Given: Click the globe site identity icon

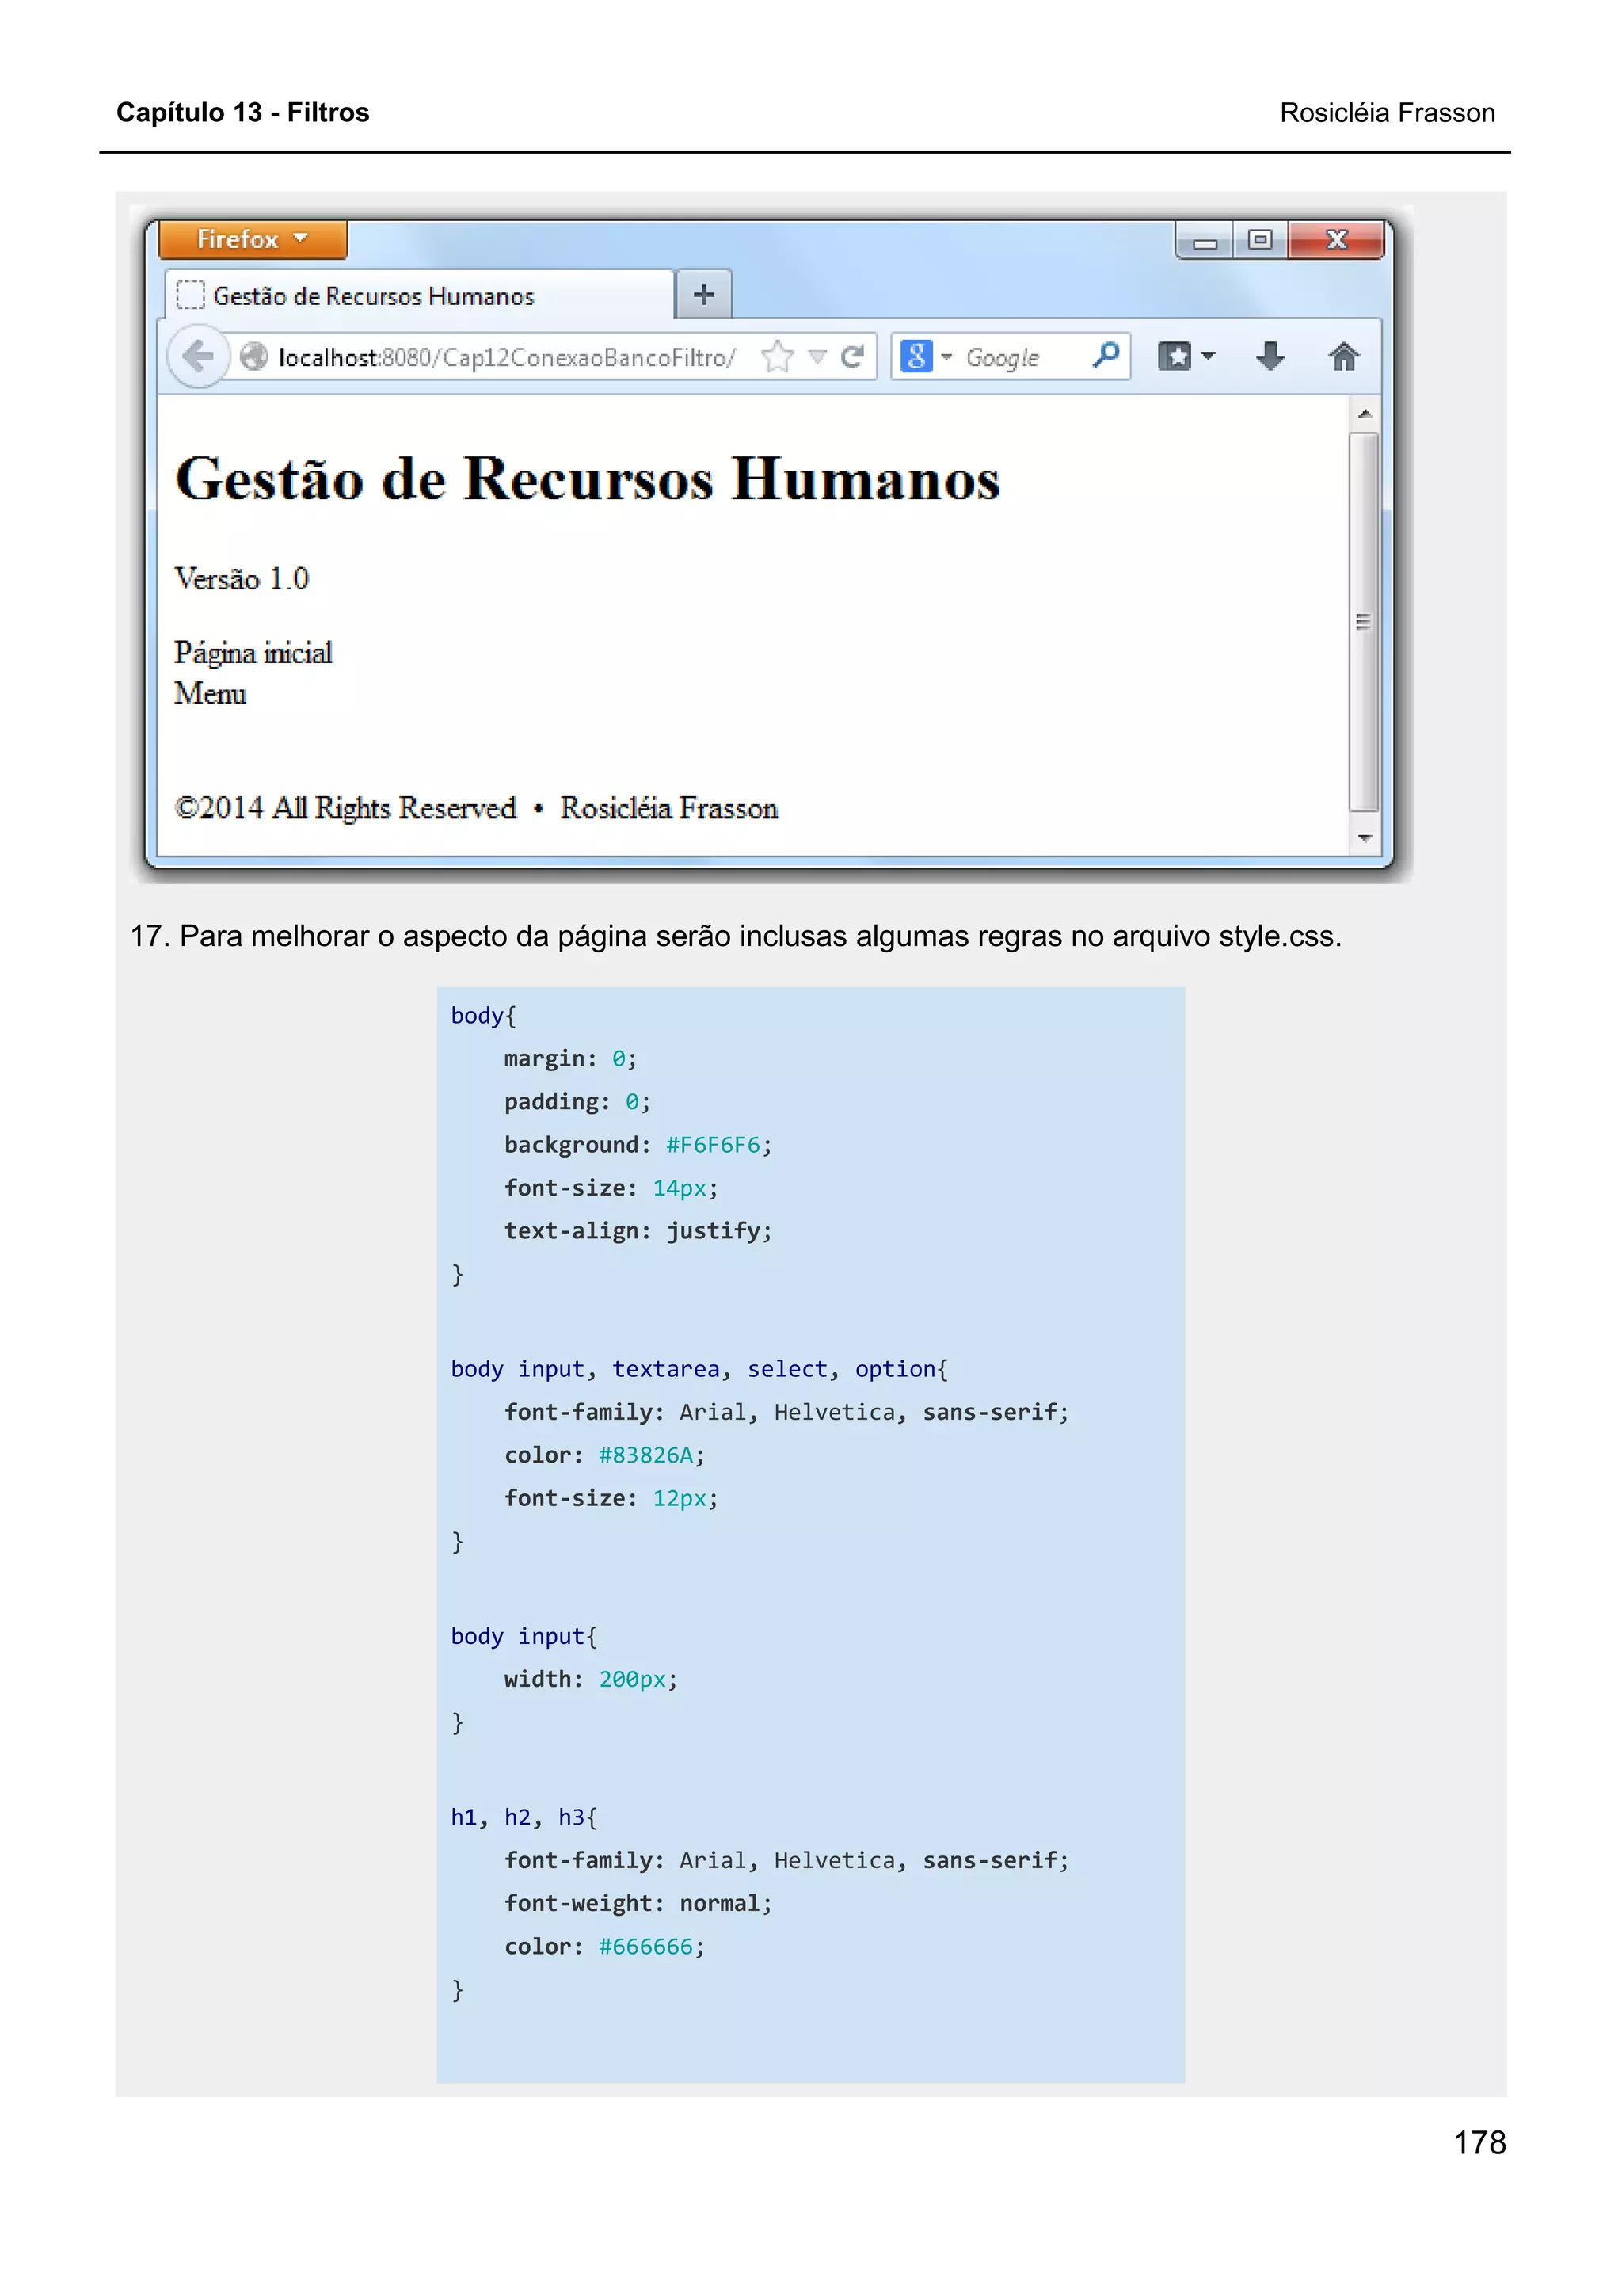Looking at the screenshot, I should pyautogui.click(x=255, y=357).
